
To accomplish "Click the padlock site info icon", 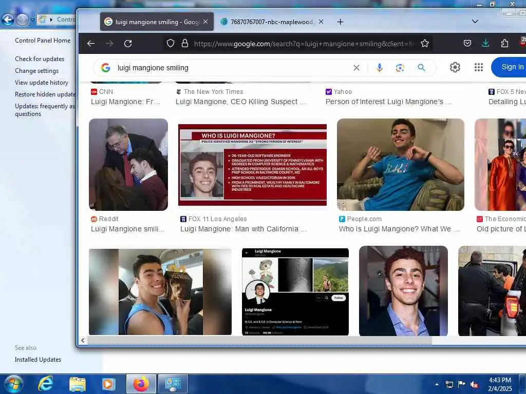I will click(185, 43).
